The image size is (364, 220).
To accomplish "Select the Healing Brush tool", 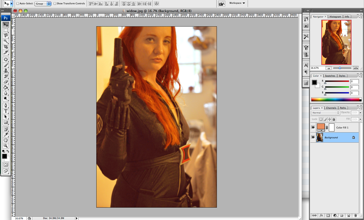I will click(6, 59).
